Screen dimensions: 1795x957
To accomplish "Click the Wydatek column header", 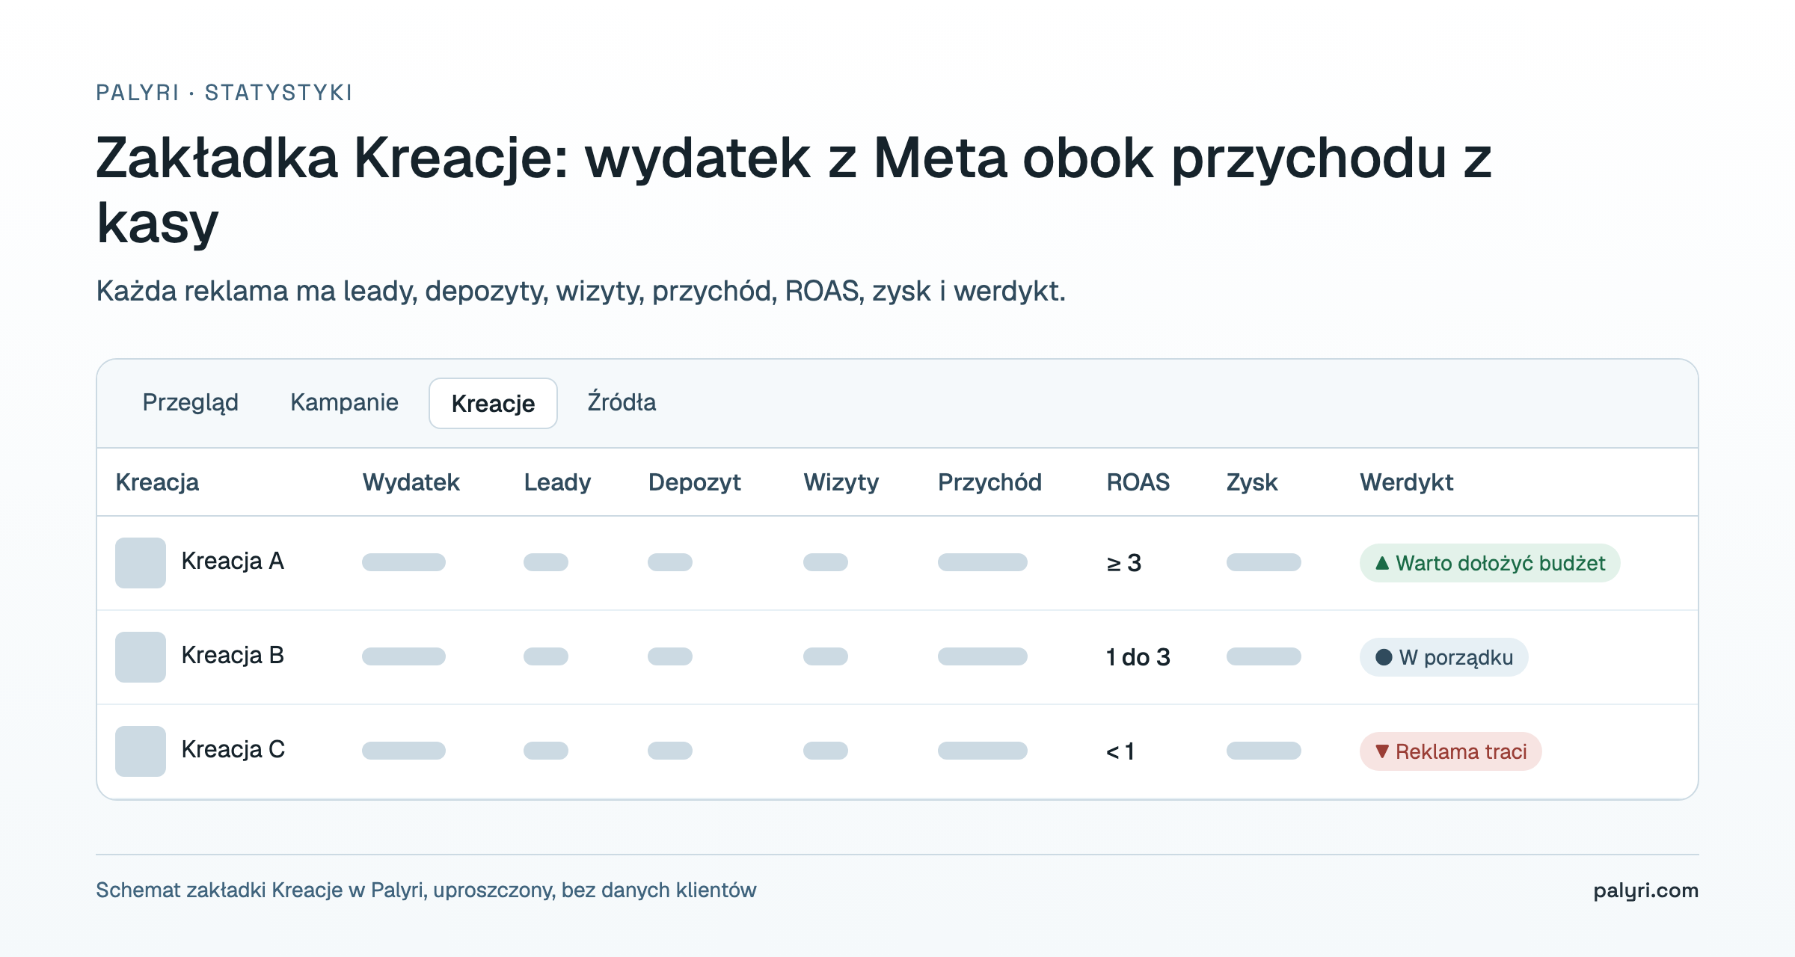I will point(411,482).
